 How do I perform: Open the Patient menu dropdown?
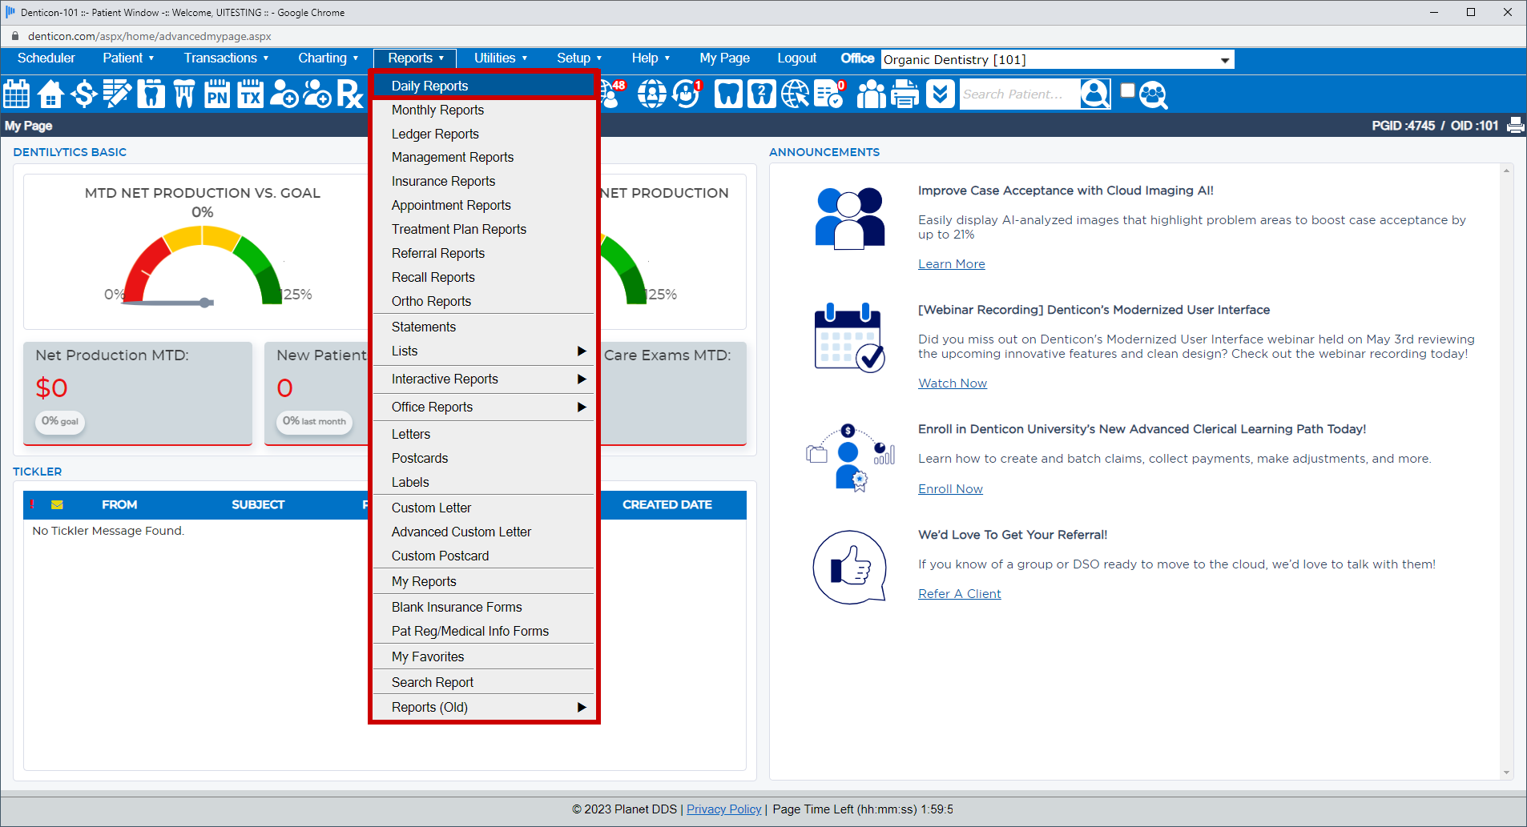tap(128, 58)
